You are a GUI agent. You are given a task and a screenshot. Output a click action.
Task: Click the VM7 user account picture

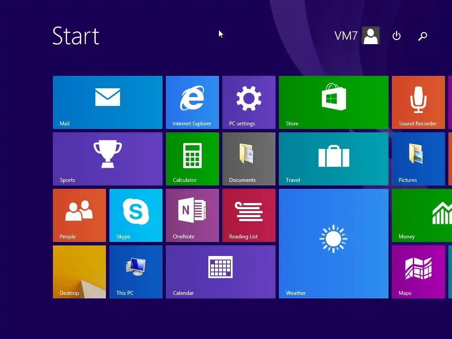(371, 36)
